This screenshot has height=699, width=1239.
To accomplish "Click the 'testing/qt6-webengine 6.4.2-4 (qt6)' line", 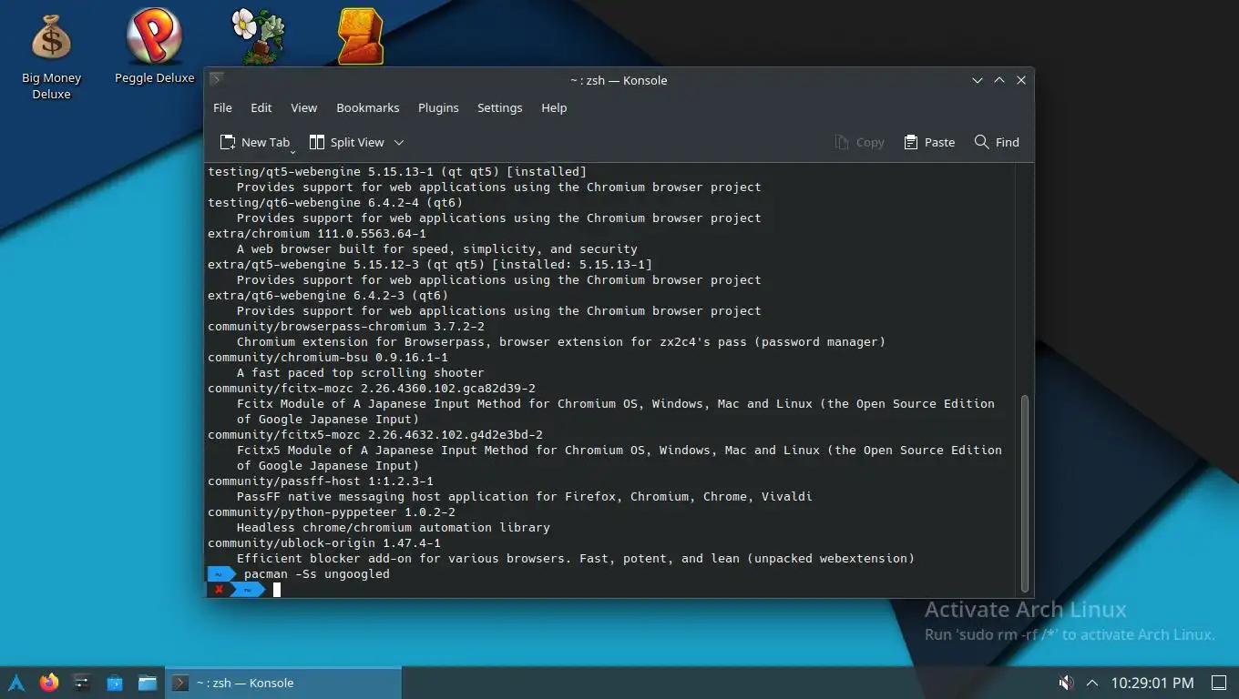I will click(x=335, y=203).
